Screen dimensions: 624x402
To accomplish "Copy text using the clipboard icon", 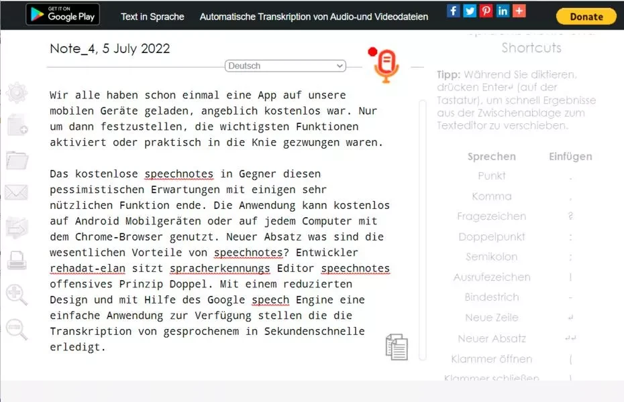I will 397,347.
